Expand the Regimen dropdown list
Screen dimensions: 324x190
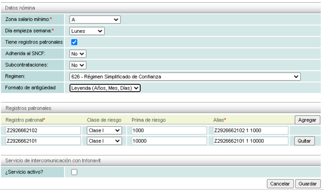185,77
